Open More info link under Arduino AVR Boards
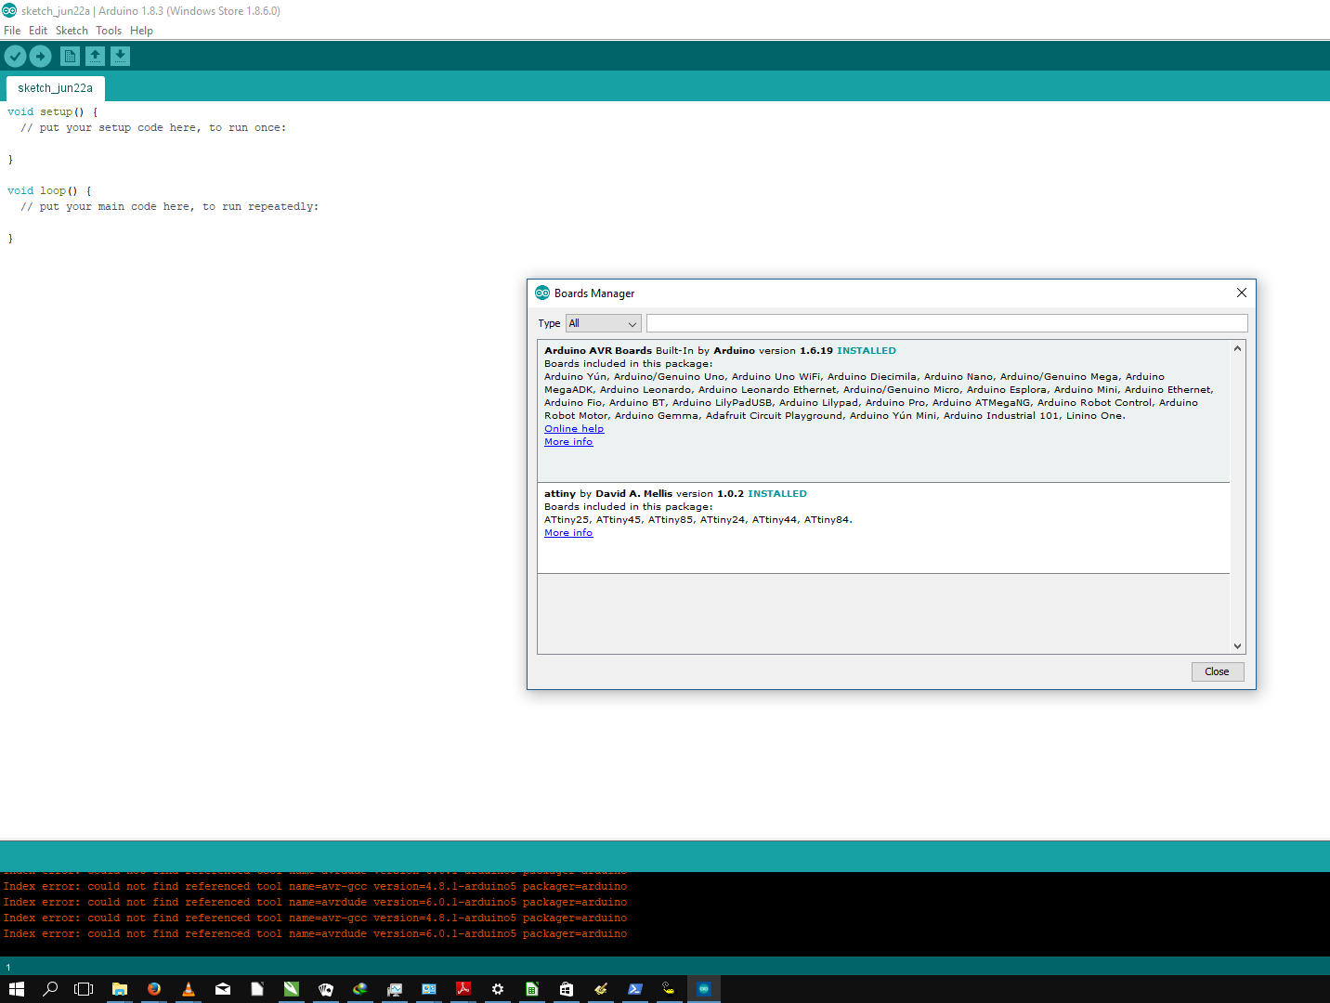The height and width of the screenshot is (1003, 1330). click(x=568, y=442)
